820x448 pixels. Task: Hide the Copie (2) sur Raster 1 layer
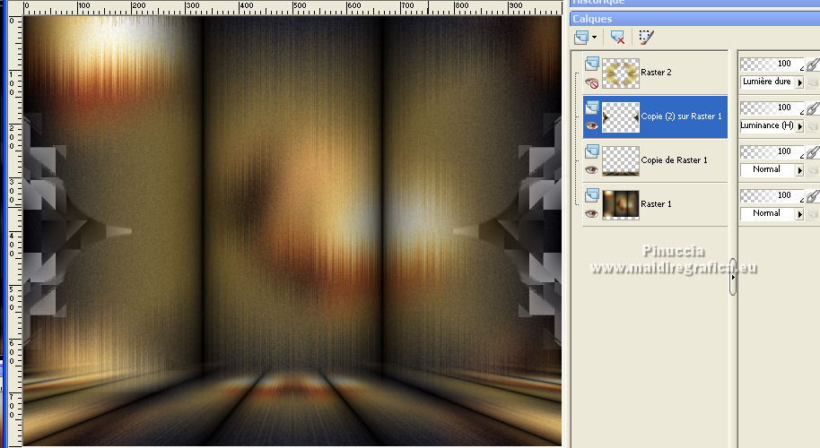(591, 125)
